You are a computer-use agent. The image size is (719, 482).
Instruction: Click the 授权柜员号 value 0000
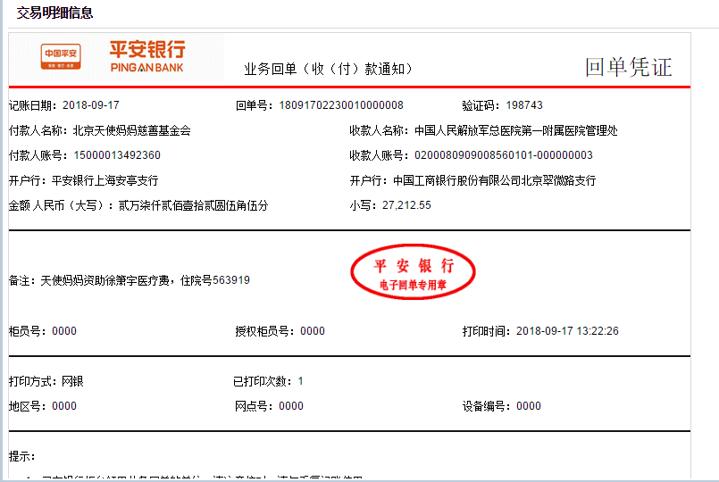click(x=313, y=331)
